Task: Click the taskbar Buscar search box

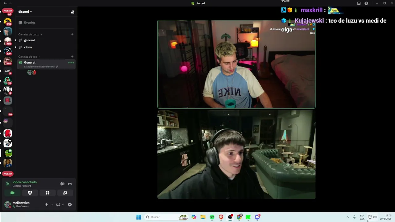Action: 166,217
